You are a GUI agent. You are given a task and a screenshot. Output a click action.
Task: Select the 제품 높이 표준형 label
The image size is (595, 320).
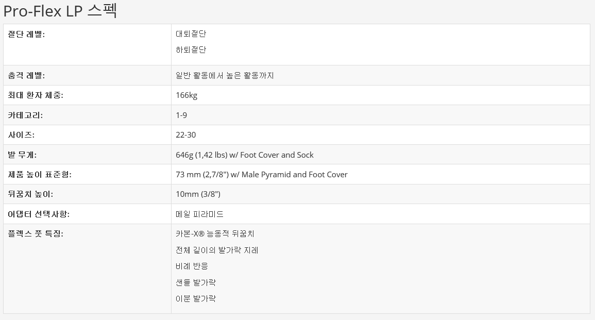click(40, 175)
